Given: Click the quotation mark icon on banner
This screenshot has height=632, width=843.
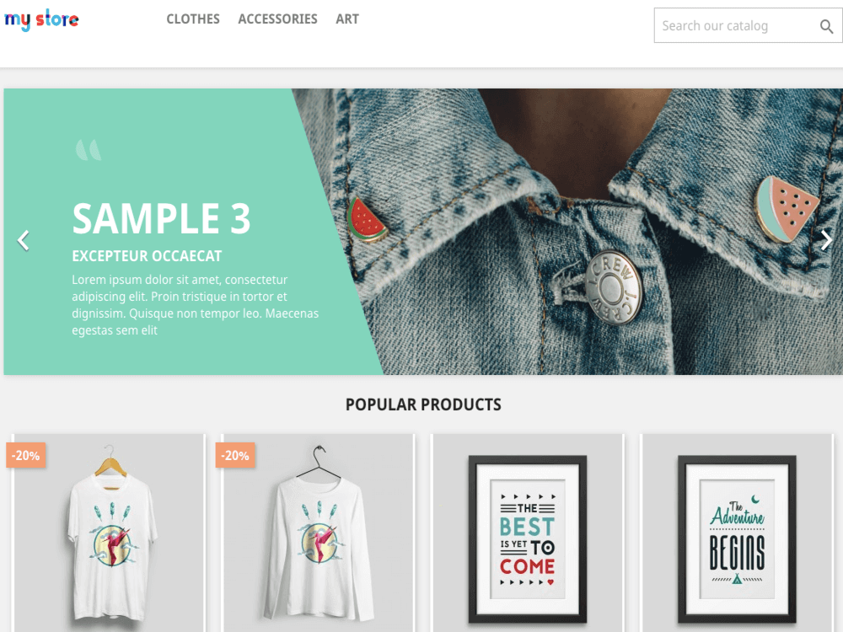Looking at the screenshot, I should pos(89,150).
